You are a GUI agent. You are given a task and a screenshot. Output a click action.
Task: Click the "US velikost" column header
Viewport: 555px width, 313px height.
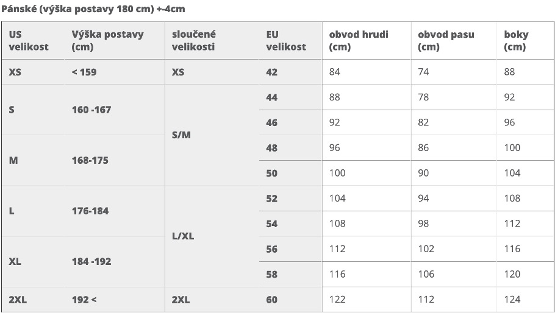click(29, 40)
